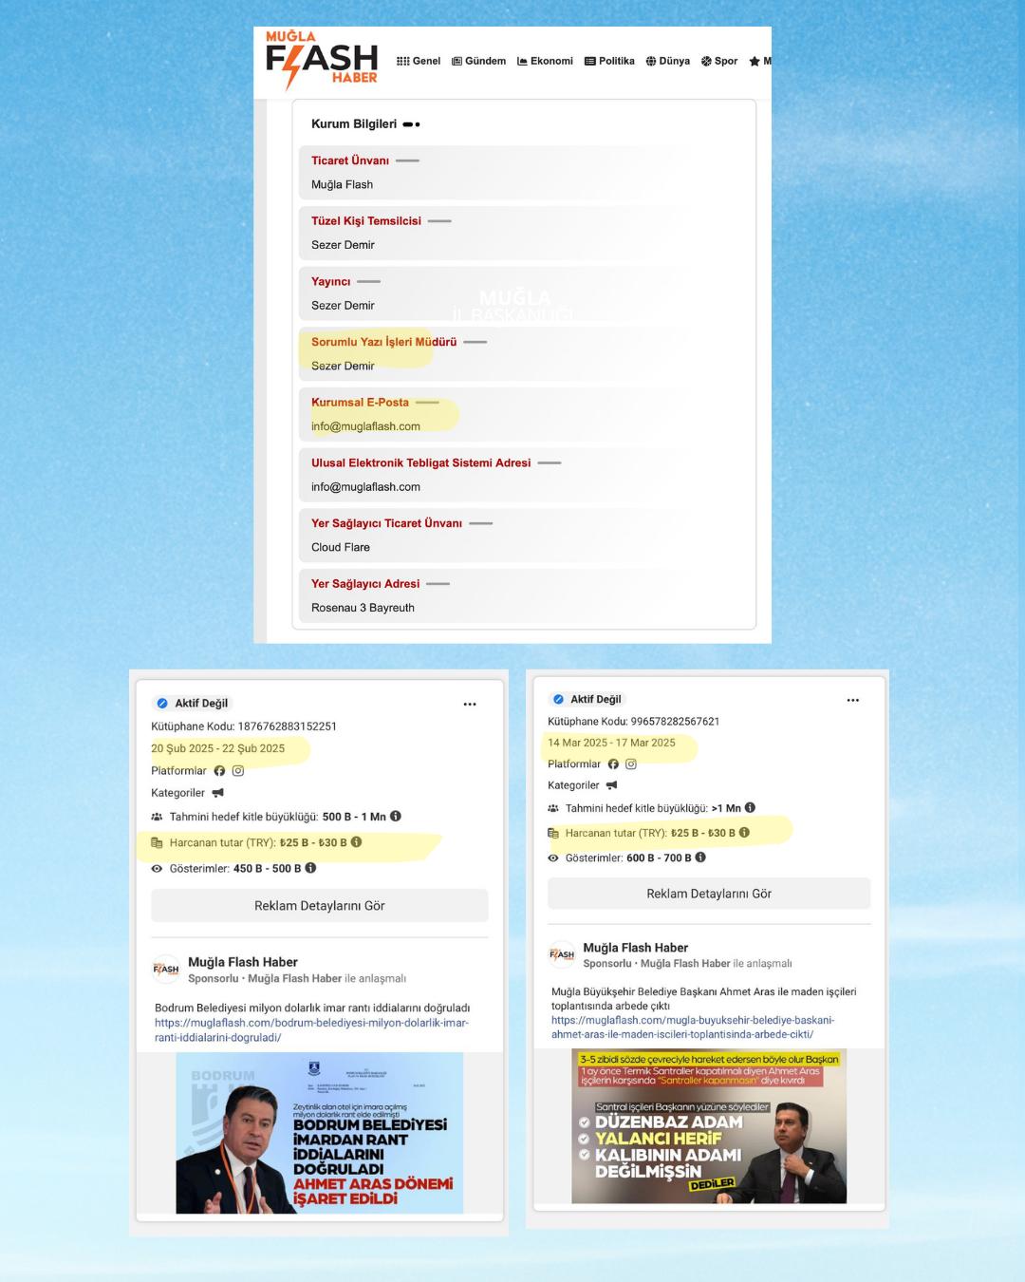Open the Bodrum Belediyesi ad image

pos(320,1132)
